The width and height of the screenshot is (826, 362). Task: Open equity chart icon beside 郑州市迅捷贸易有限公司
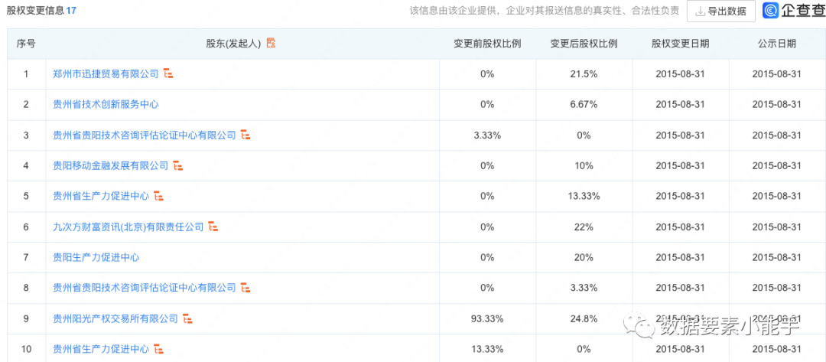click(x=168, y=74)
